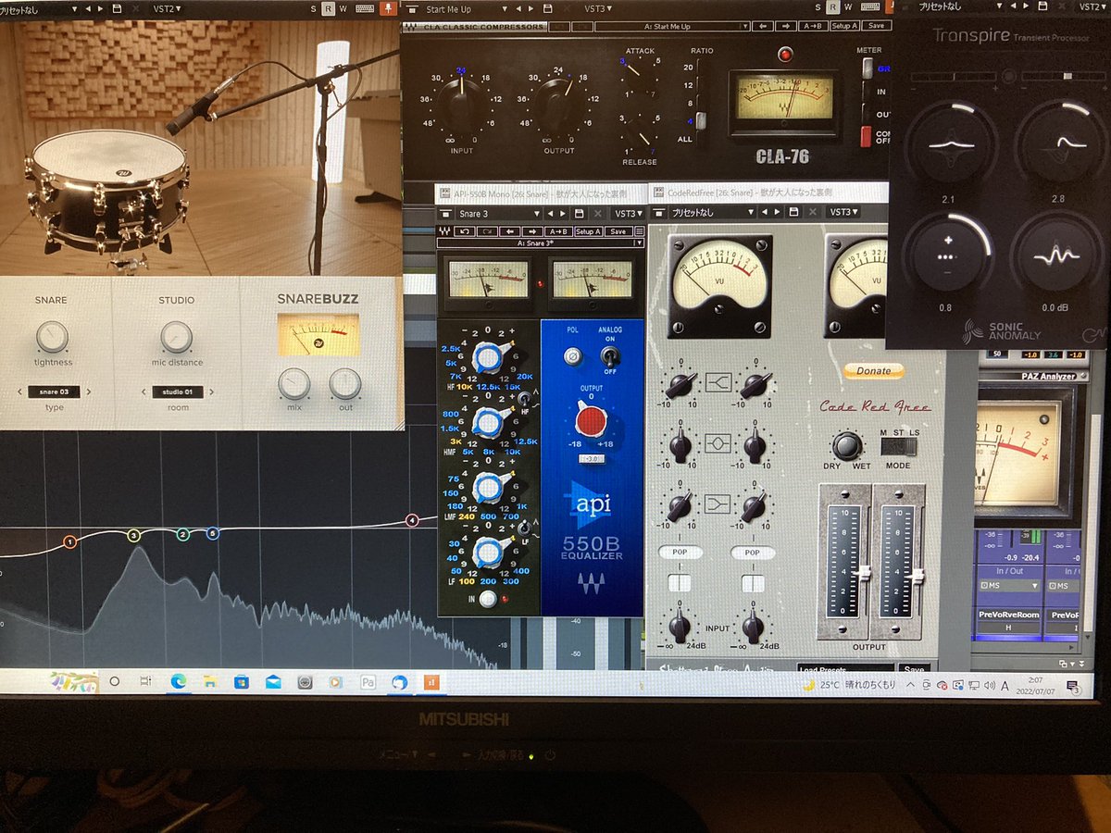Toggle the POL polarity button on API 550B
This screenshot has height=833, width=1111.
573,355
